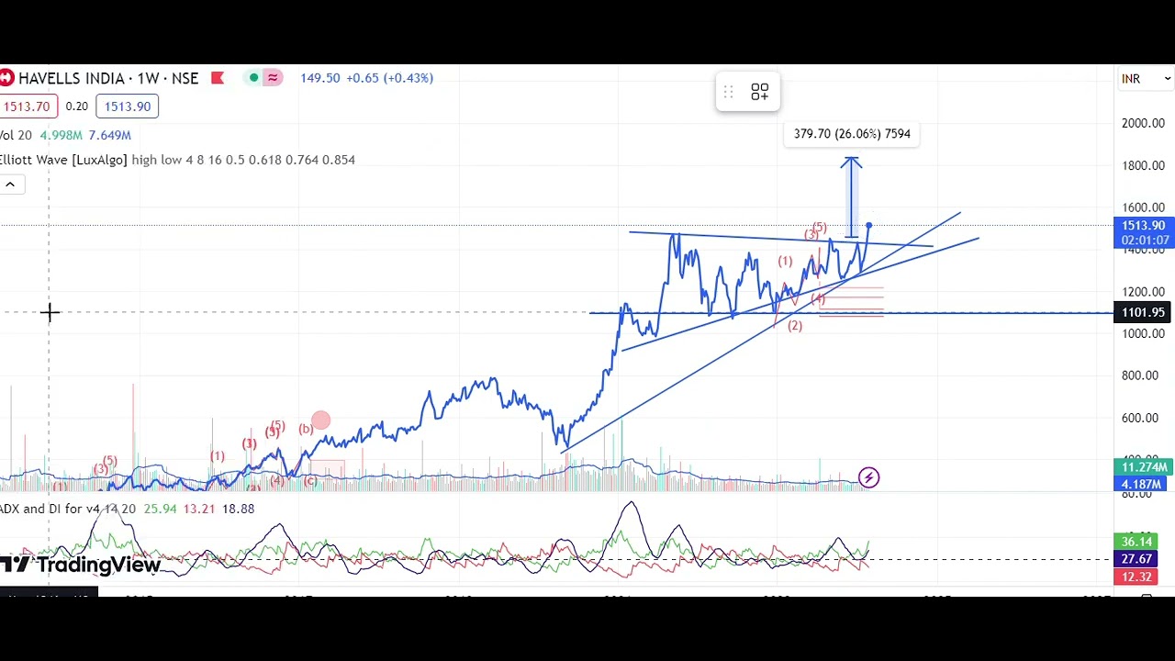Click the blue 1513.90 last price label
The width and height of the screenshot is (1175, 661).
click(1145, 233)
